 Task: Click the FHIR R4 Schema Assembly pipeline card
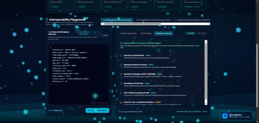tap(140, 4)
